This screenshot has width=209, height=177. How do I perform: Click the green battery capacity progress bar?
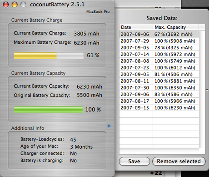click(x=48, y=109)
